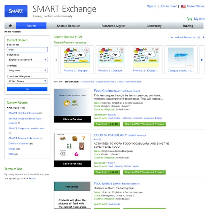Click the SMART logo
This screenshot has width=209, height=209.
coord(16,11)
